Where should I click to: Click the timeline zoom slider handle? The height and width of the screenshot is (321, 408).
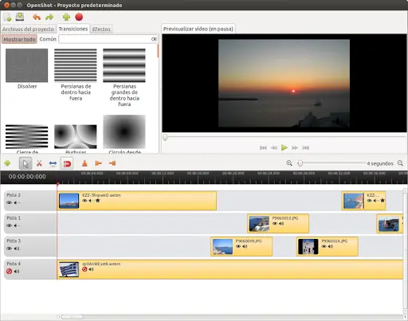coord(300,163)
